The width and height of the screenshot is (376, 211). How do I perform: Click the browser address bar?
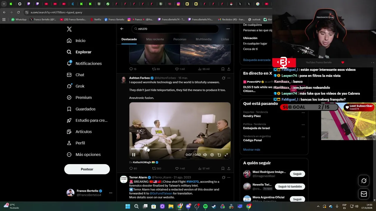(x=147, y=12)
